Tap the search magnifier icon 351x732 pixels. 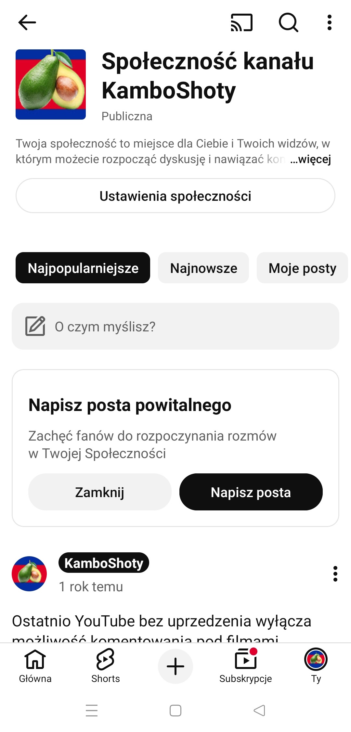(288, 22)
